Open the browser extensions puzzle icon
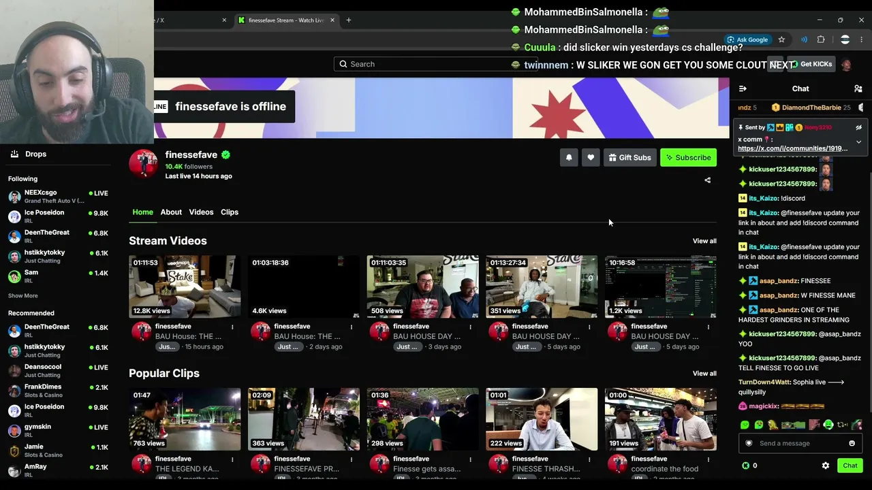This screenshot has width=872, height=490. (x=821, y=39)
